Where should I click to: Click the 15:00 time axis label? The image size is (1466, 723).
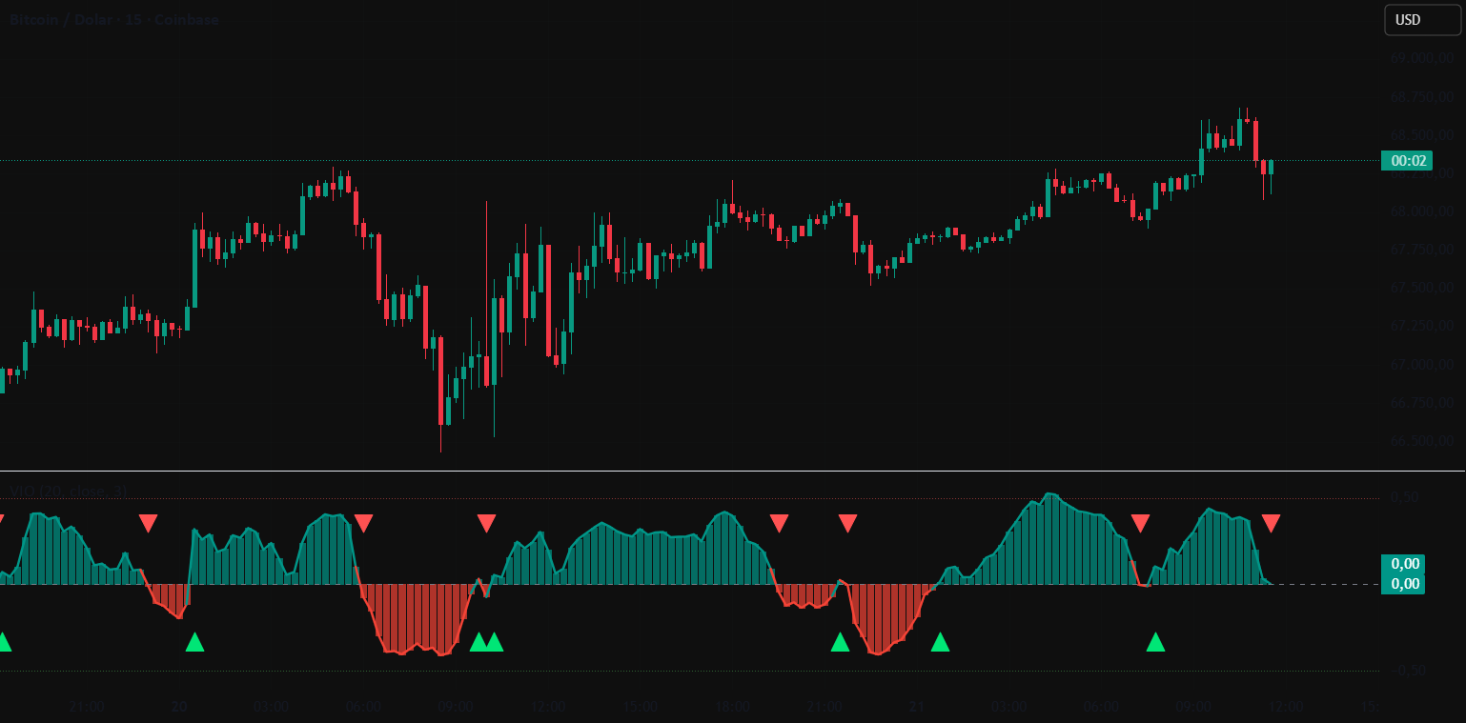[x=641, y=708]
